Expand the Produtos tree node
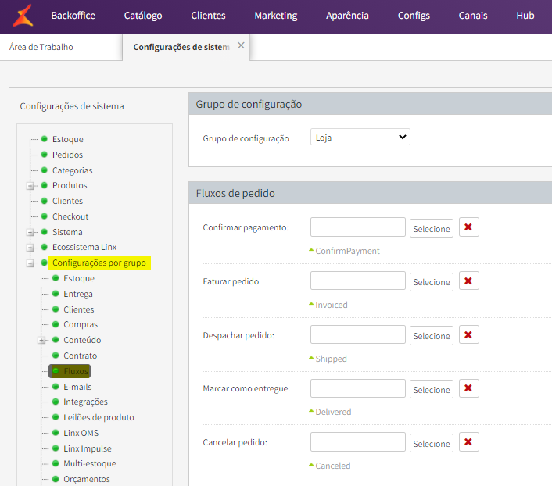The height and width of the screenshot is (486, 552). (x=30, y=186)
